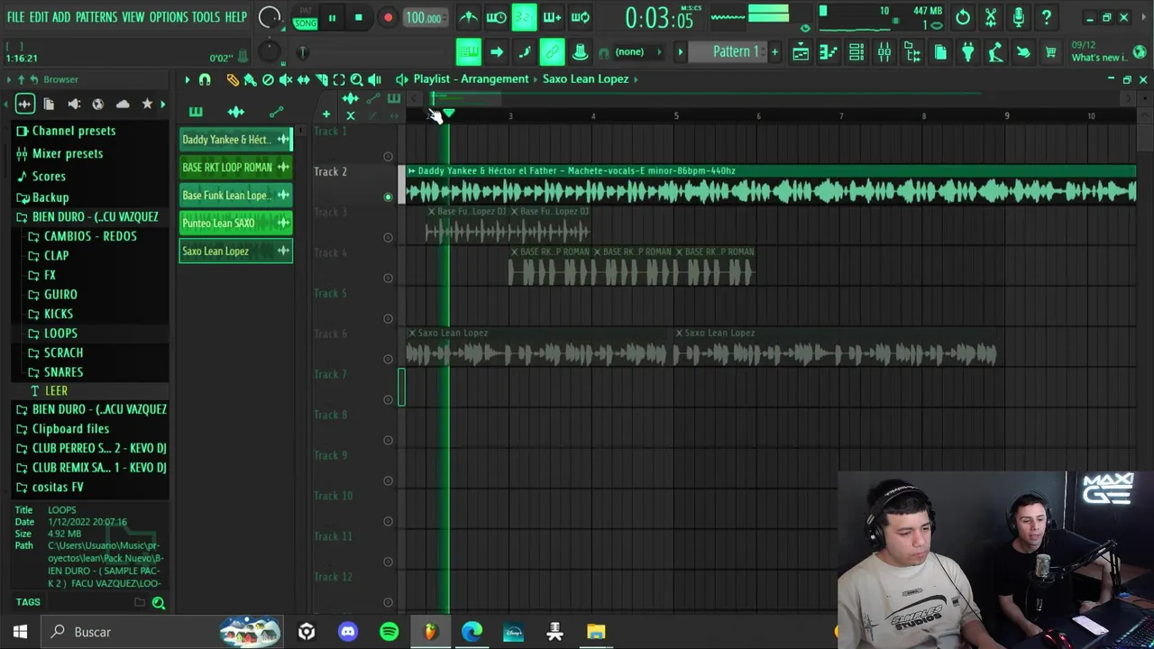Click the tempo field showing 100.000
The image size is (1154, 649).
point(424,18)
